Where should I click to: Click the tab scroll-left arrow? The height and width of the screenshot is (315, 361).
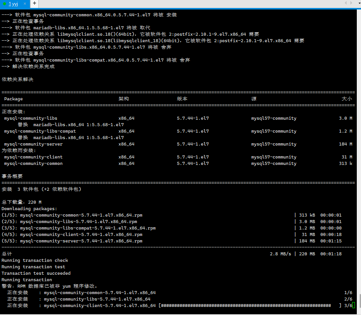pyautogui.click(x=345, y=3)
